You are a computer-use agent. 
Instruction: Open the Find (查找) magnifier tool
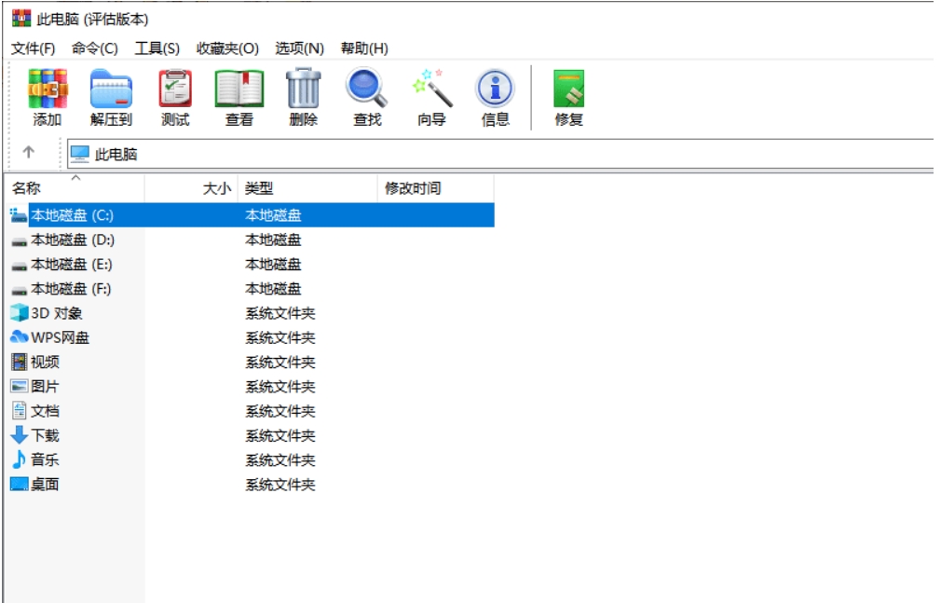(x=367, y=89)
